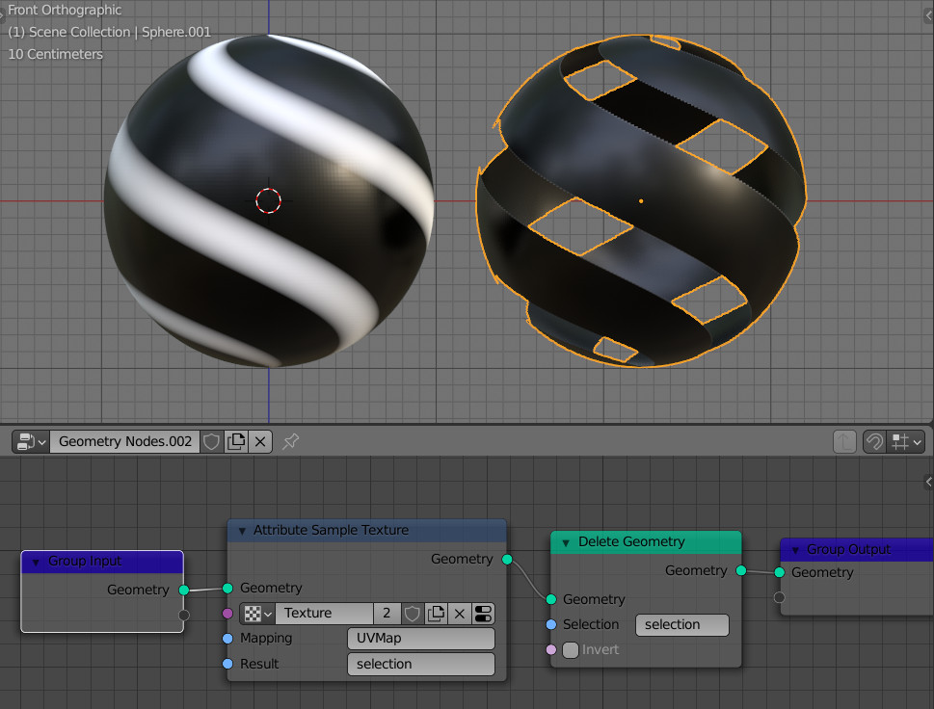Viewport: 934px width, 709px height.
Task: Open texture properties tab icon
Action: (483, 614)
